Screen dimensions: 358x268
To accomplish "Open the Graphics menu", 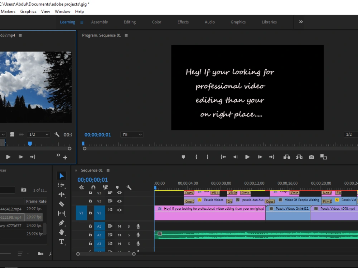I will click(28, 11).
